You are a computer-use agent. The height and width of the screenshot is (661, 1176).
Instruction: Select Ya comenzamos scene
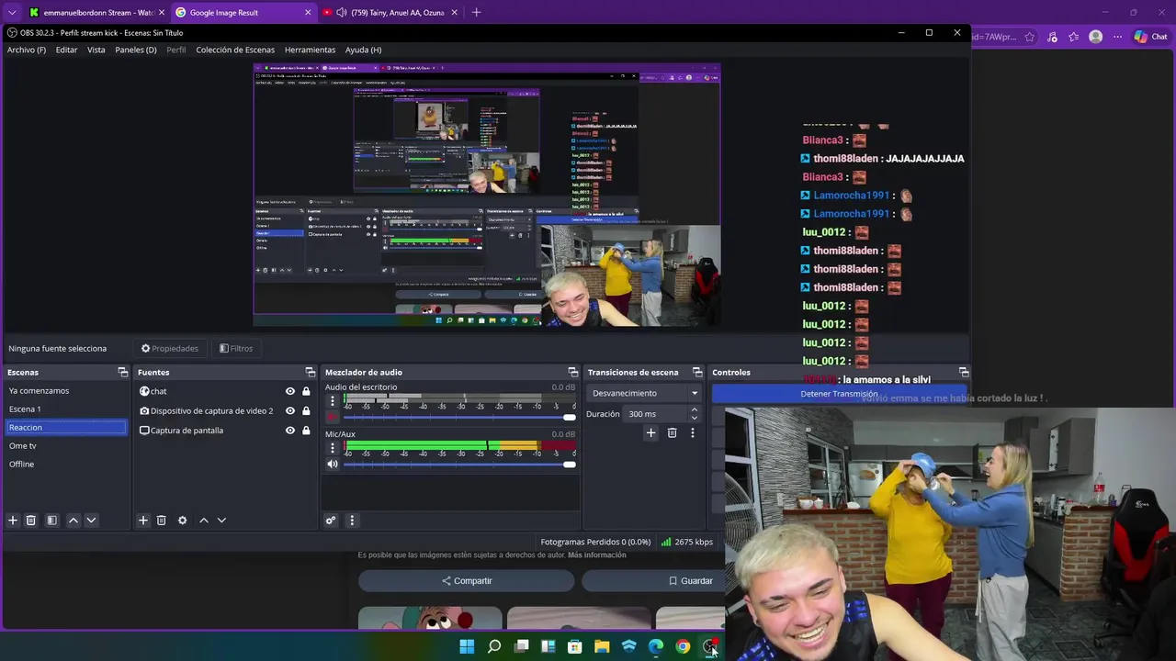coord(66,391)
